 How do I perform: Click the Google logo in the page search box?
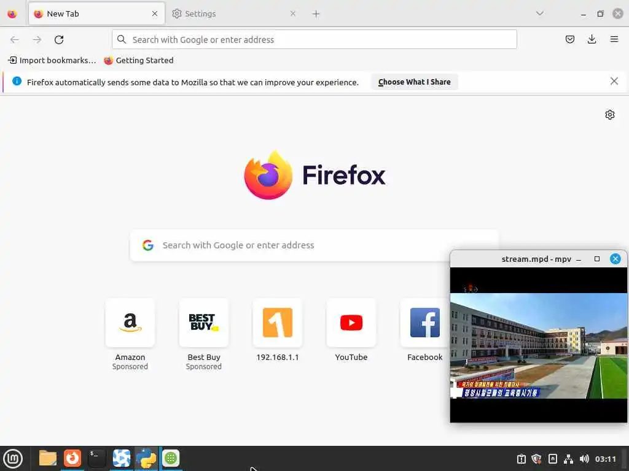tap(148, 245)
